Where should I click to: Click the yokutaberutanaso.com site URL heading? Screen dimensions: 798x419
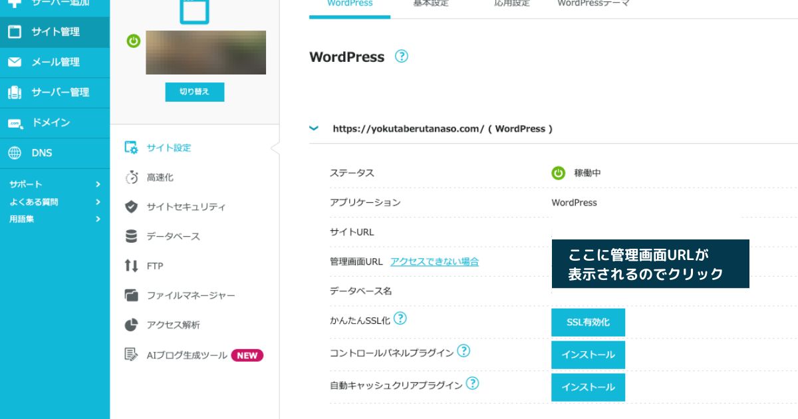442,128
